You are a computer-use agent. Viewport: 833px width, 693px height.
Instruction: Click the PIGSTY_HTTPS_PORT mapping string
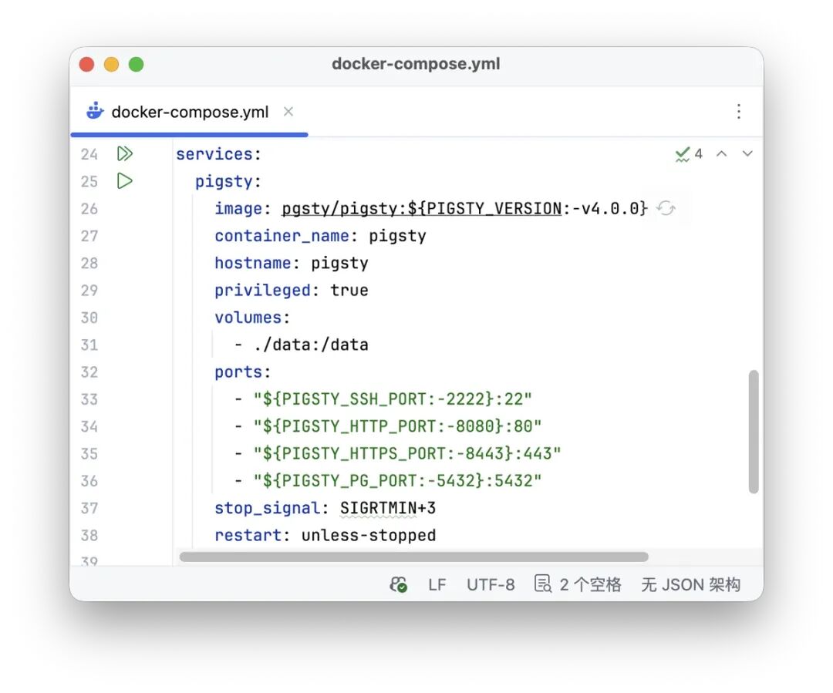coord(407,453)
